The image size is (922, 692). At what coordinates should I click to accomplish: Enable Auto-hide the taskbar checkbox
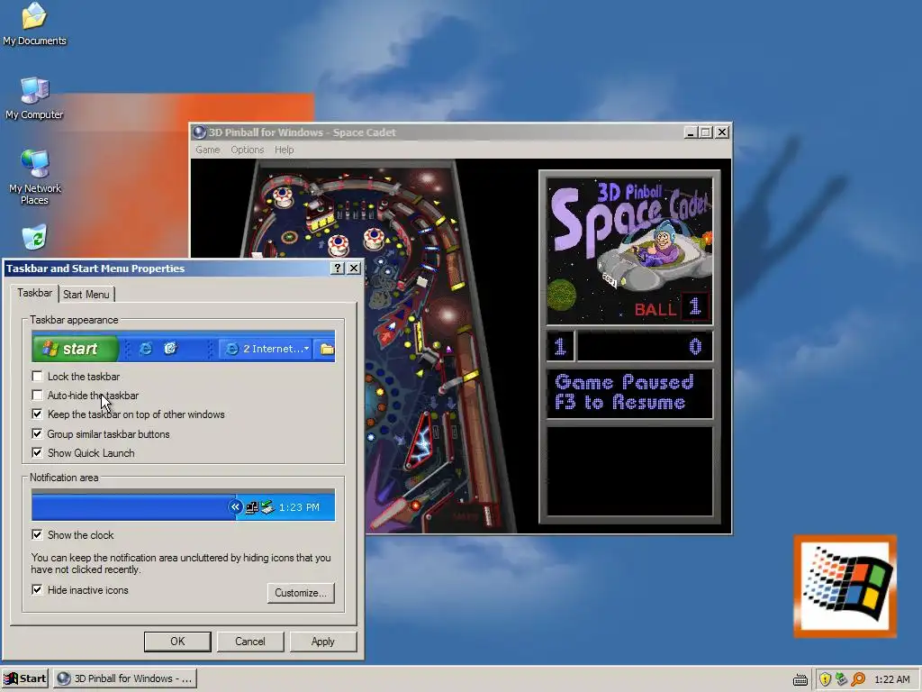point(37,395)
